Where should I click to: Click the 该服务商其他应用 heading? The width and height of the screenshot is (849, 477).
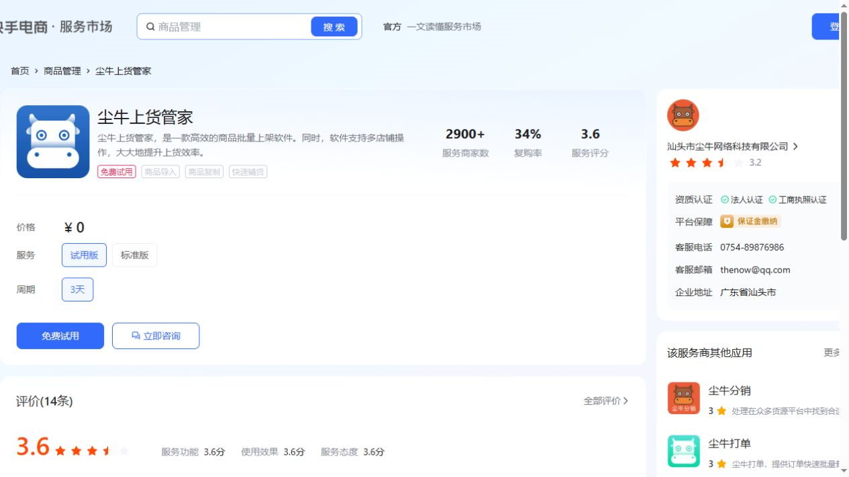pyautogui.click(x=709, y=353)
